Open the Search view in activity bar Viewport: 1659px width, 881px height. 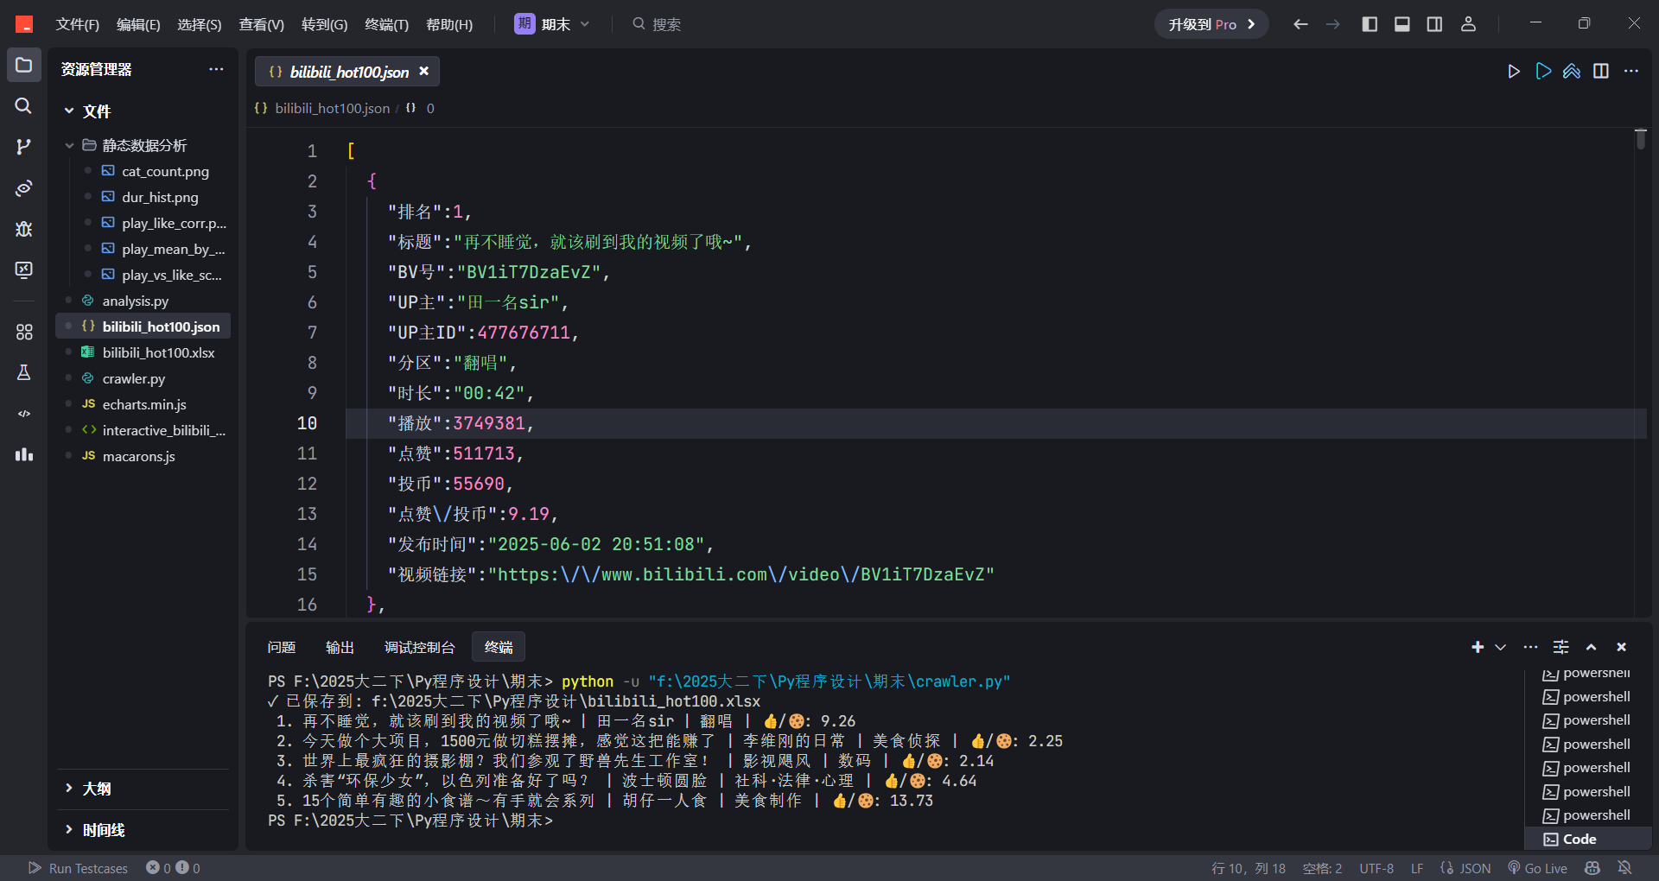[x=23, y=106]
